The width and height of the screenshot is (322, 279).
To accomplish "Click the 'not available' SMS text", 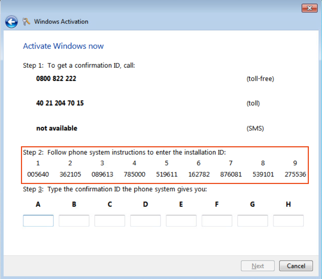I will (57, 128).
